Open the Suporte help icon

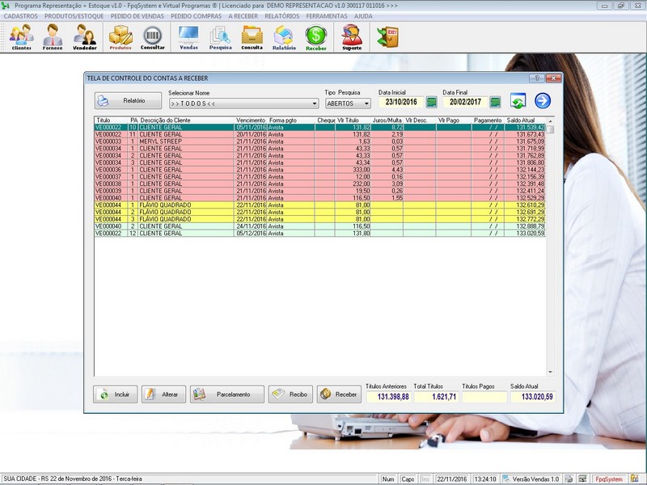(352, 36)
